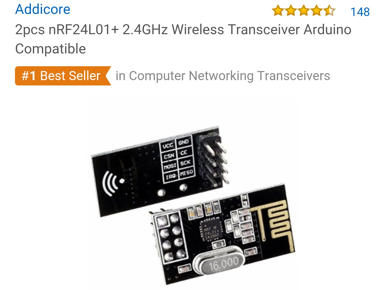Tap the nRF24L01+ Wireless Transceiver product title
The image size is (385, 290).
(x=183, y=39)
